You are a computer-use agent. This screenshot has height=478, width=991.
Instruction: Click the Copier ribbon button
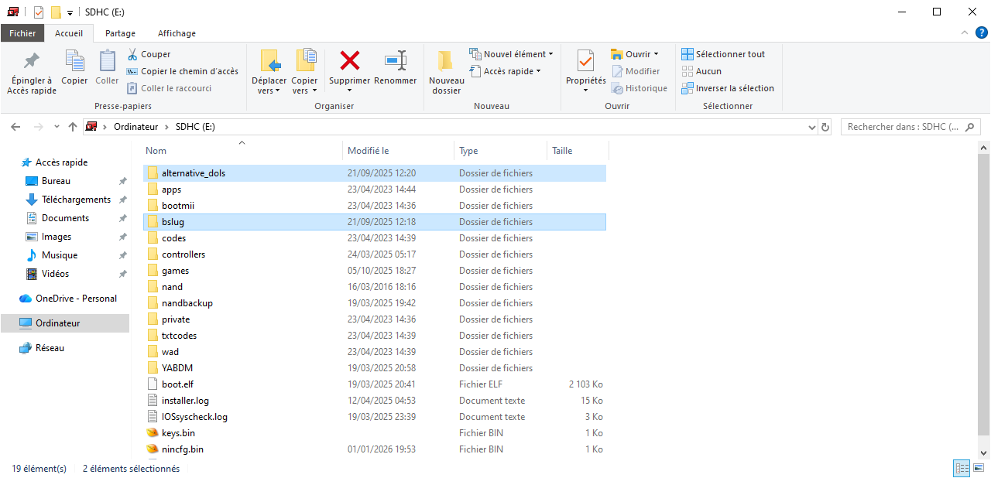pos(74,67)
